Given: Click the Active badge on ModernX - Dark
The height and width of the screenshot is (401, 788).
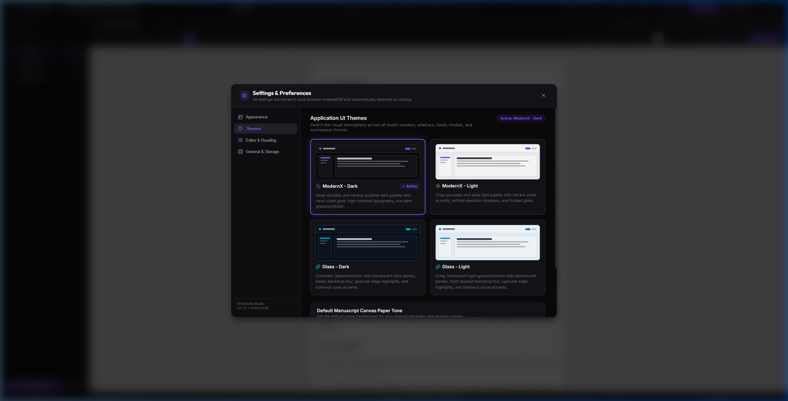Looking at the screenshot, I should pyautogui.click(x=409, y=186).
